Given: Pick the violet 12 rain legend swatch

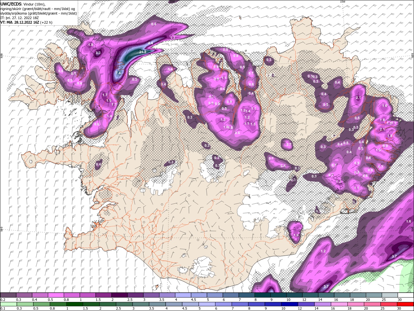Looking at the screenshot, I should (306, 304).
